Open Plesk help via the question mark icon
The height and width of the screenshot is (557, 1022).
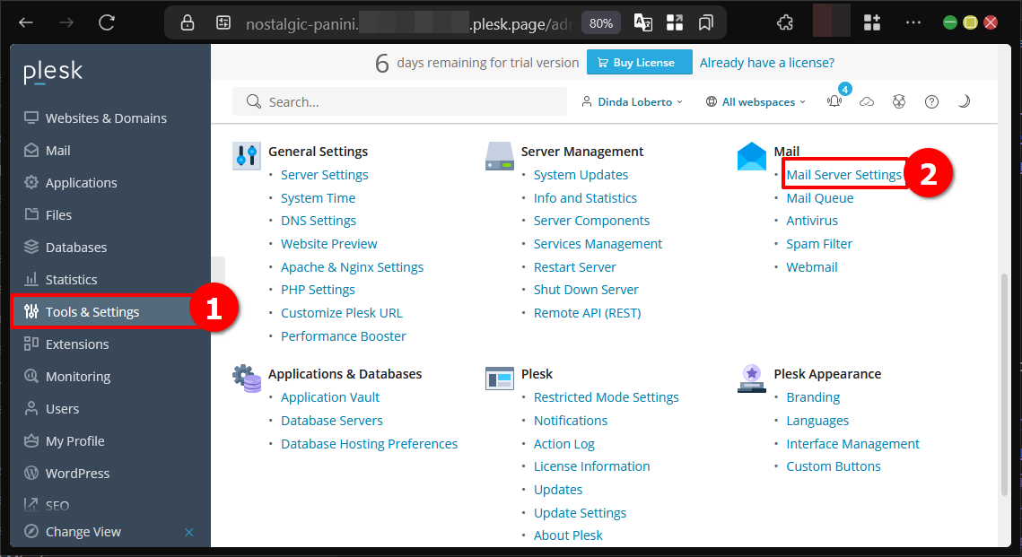931,101
